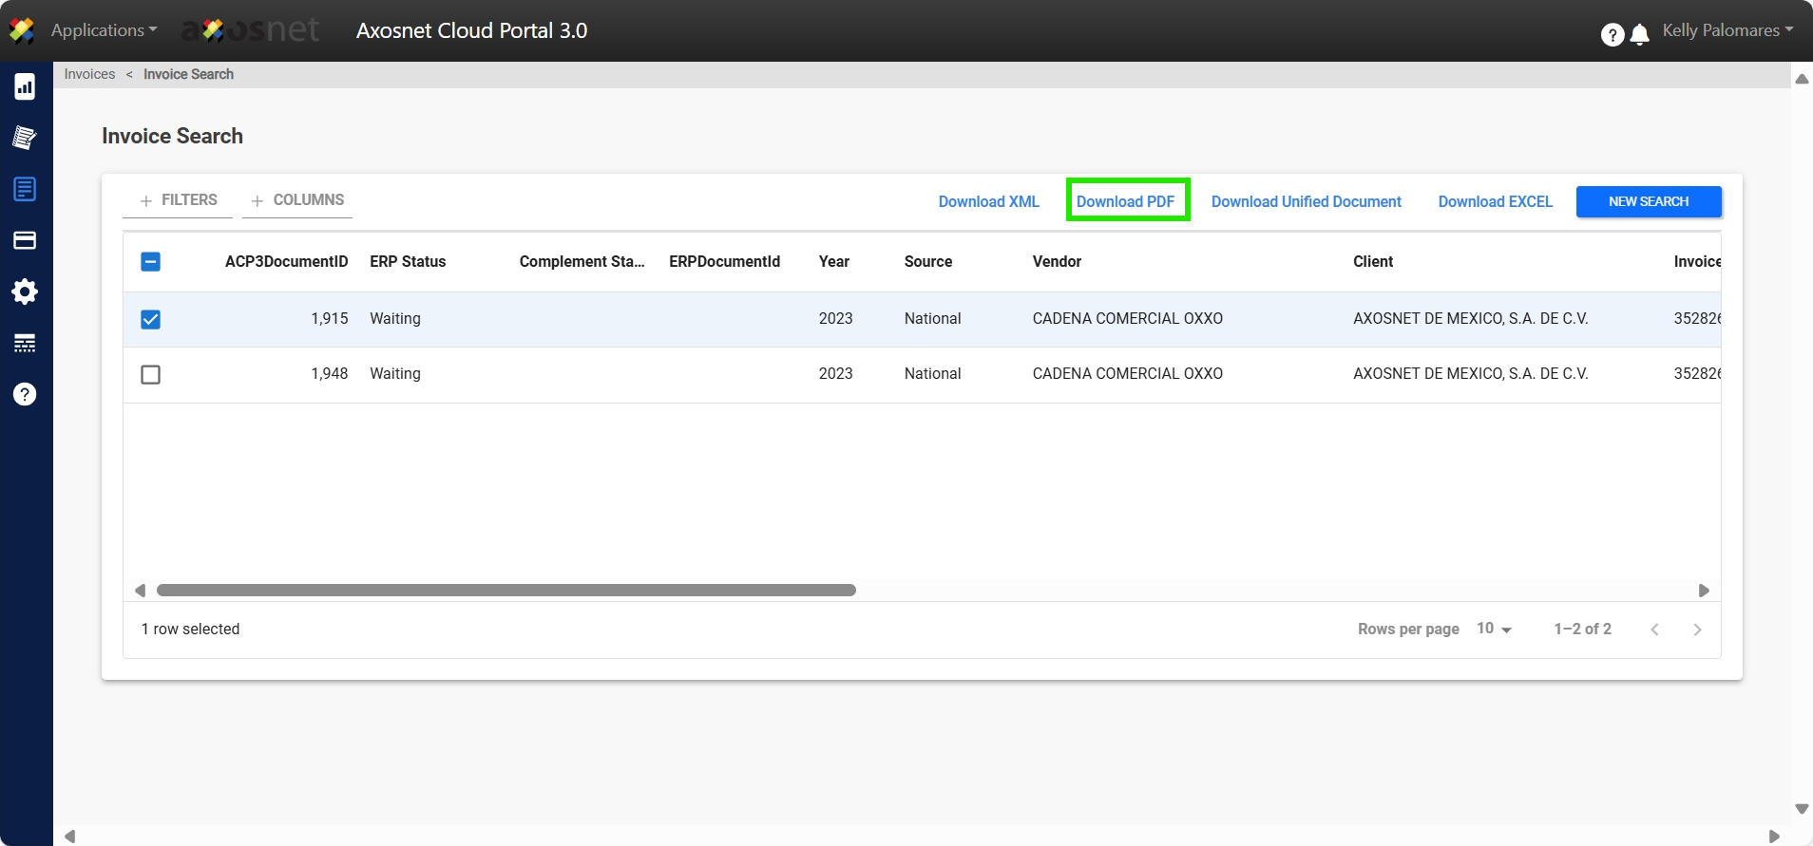The width and height of the screenshot is (1813, 846).
Task: Click the NEW SEARCH button
Action: 1648,201
